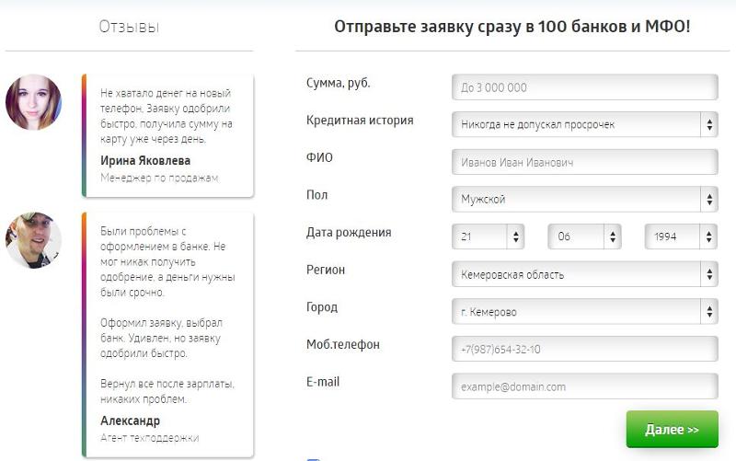Click the E-mail input field
736x461 pixels.
[x=585, y=386]
